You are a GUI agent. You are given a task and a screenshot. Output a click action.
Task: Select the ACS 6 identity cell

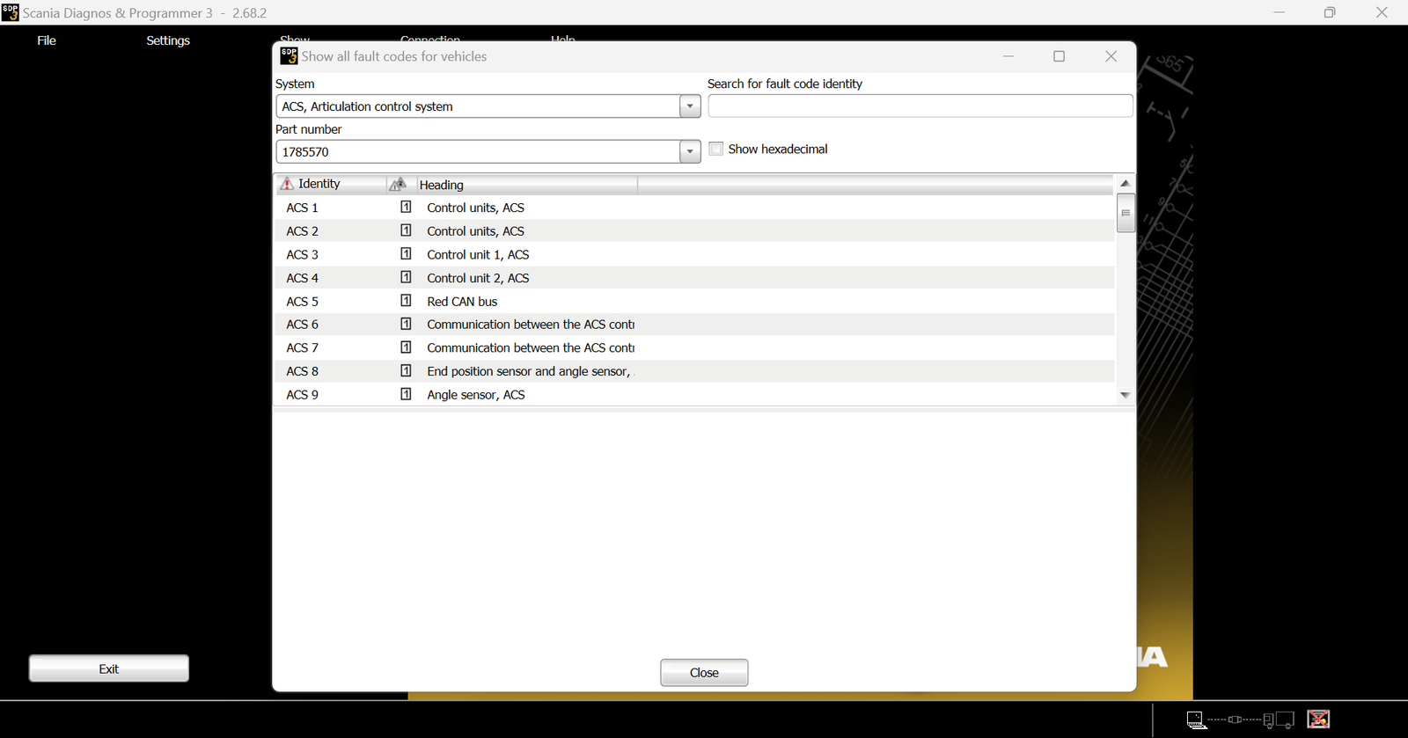[302, 325]
